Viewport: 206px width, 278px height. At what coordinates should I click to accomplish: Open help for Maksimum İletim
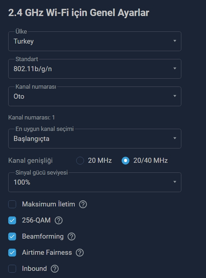tap(83, 204)
